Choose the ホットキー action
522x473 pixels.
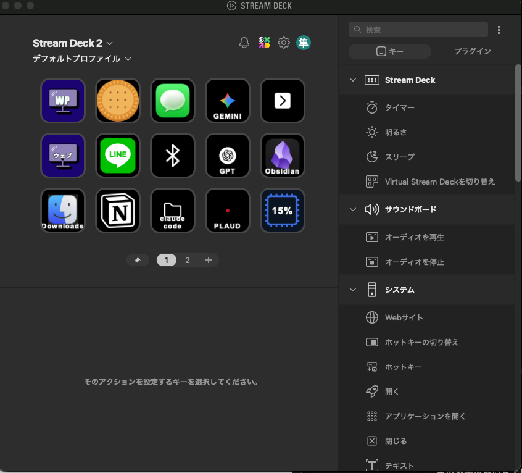427,367
